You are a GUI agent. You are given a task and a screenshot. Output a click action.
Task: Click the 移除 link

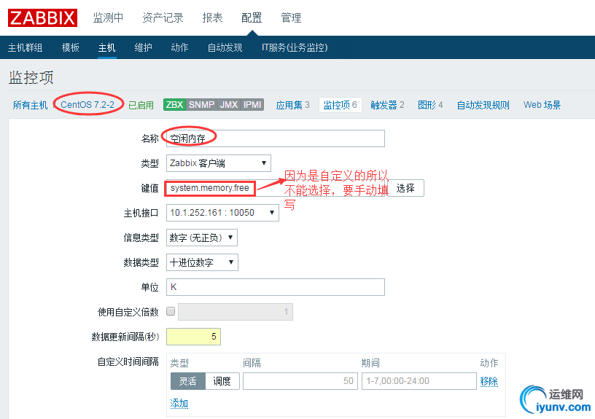[x=489, y=381]
